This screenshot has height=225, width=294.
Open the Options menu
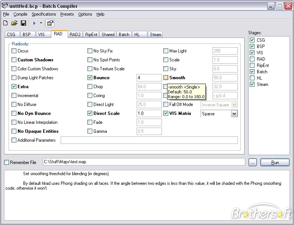(x=85, y=14)
